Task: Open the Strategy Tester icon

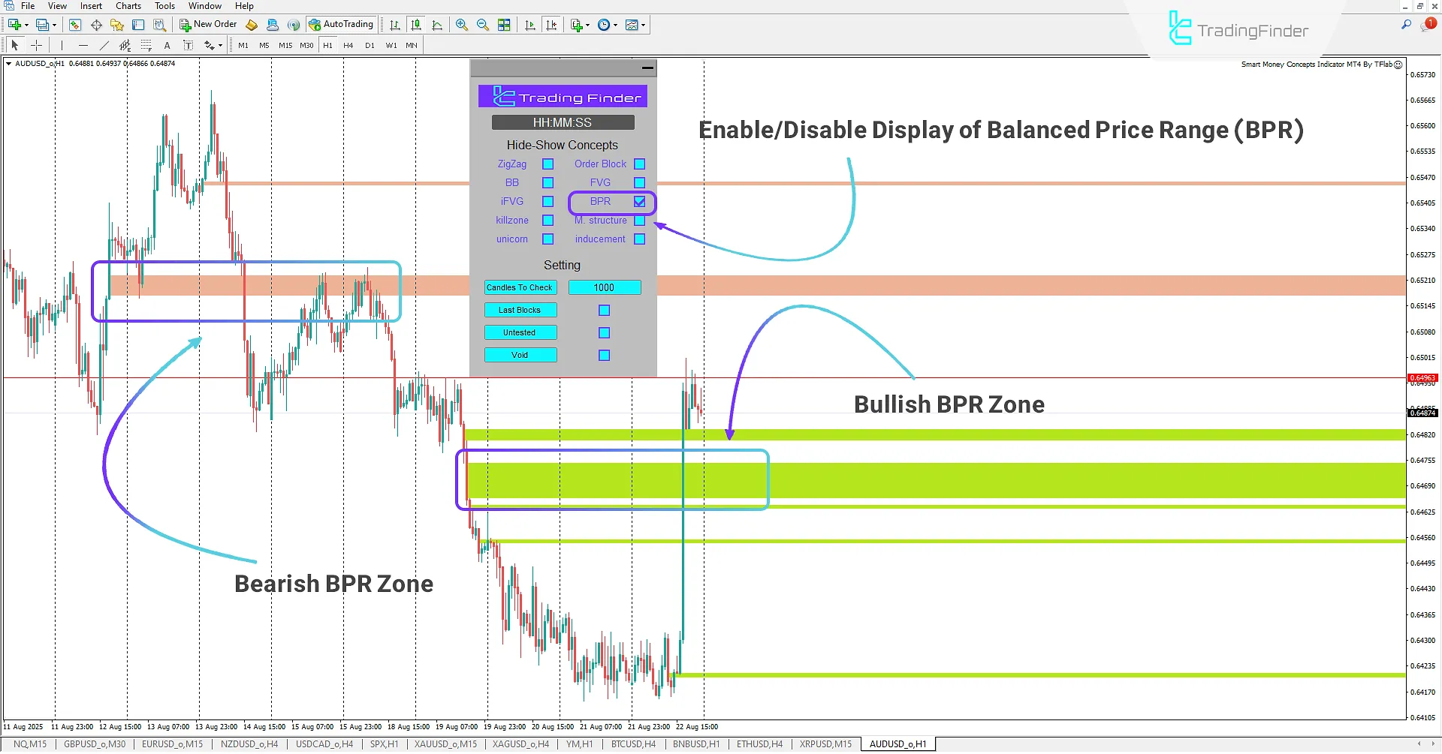Action: pos(160,24)
